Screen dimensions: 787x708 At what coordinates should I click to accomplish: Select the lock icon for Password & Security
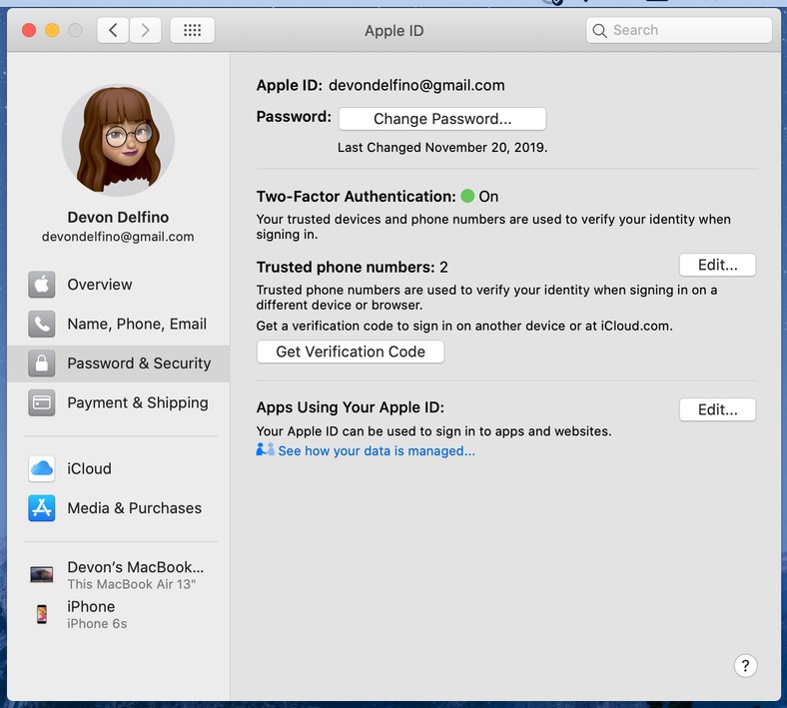(x=42, y=363)
